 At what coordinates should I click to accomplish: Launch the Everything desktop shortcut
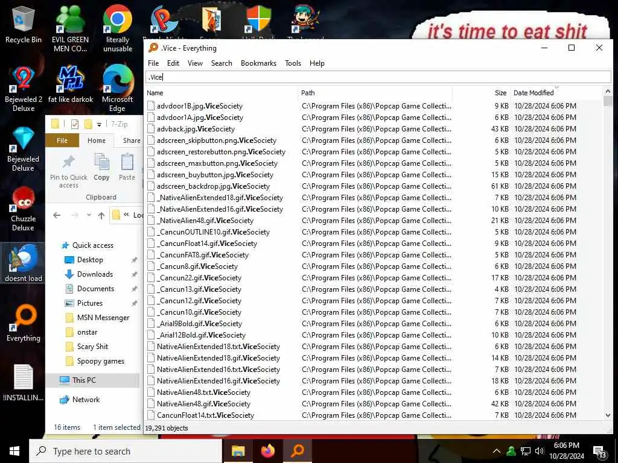(x=24, y=323)
